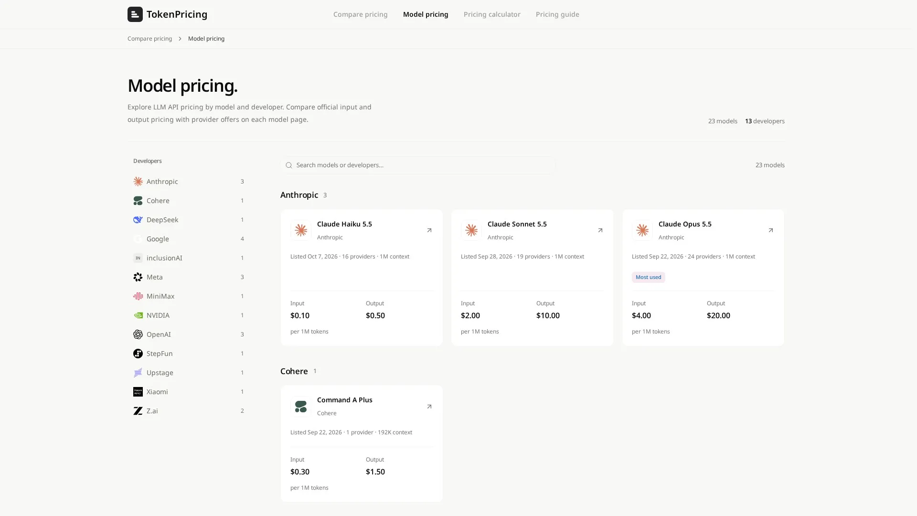Focus the Search models or developers field

pyautogui.click(x=418, y=165)
